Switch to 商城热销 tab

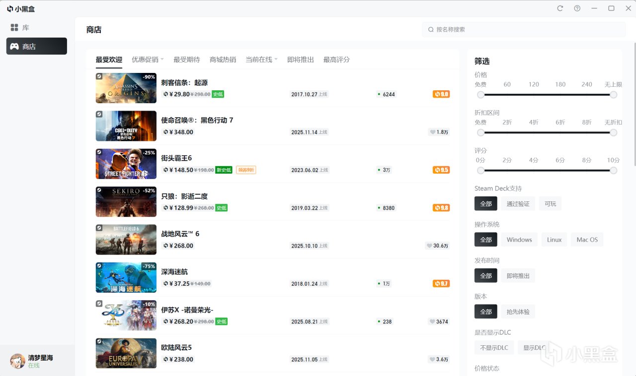tap(223, 60)
